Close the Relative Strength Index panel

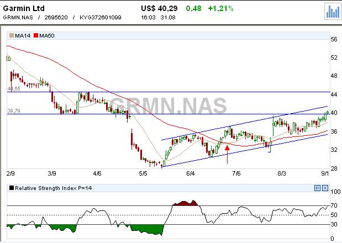point(325,188)
